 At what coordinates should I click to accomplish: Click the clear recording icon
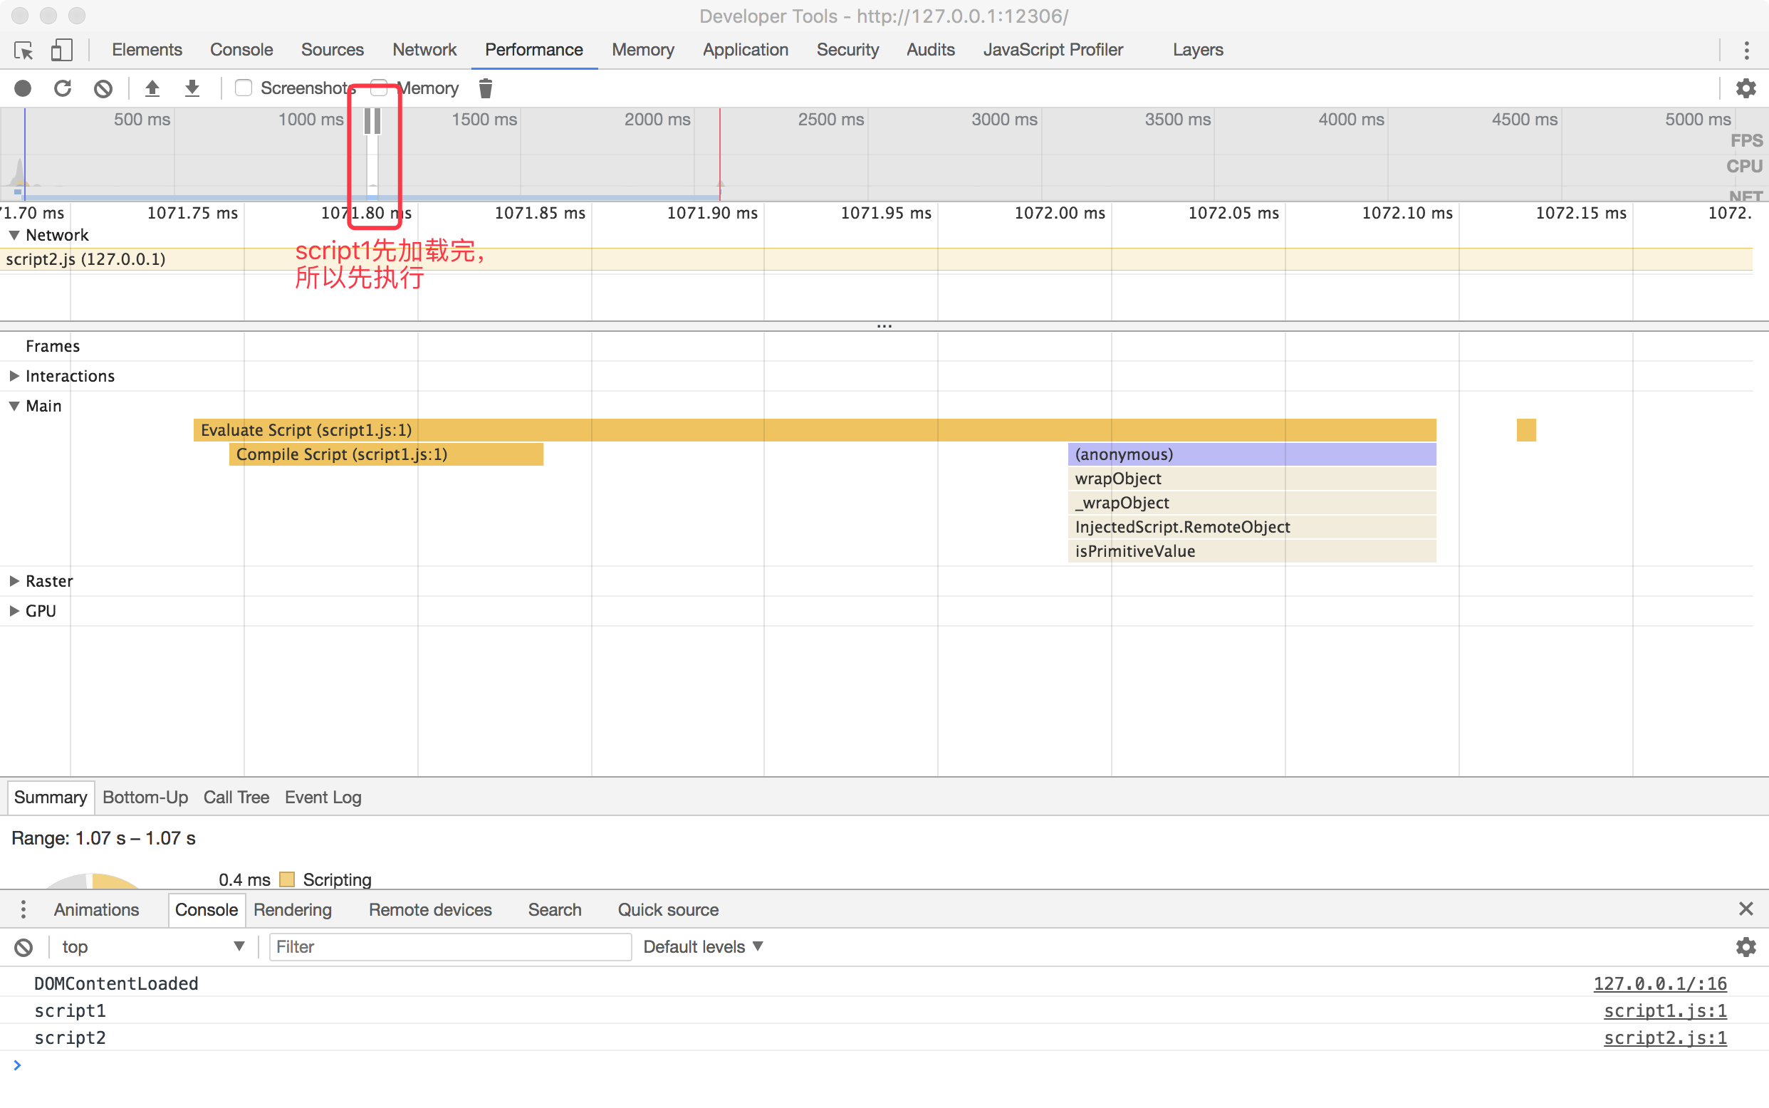103,89
